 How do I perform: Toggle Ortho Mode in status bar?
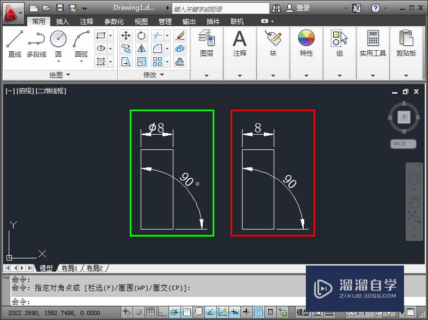tap(162, 312)
